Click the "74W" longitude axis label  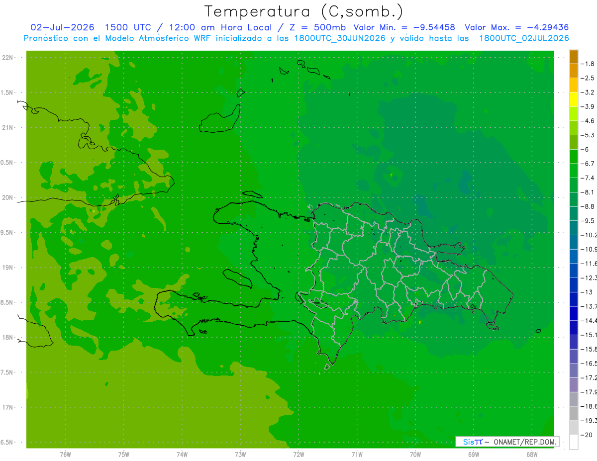[x=182, y=454]
